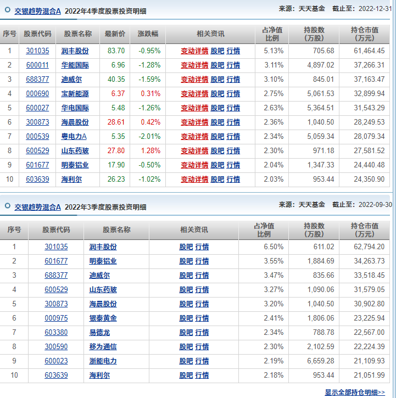This screenshot has height=398, width=396.
Task: Open the 宝新能源 stock name link
Action: pyautogui.click(x=75, y=94)
